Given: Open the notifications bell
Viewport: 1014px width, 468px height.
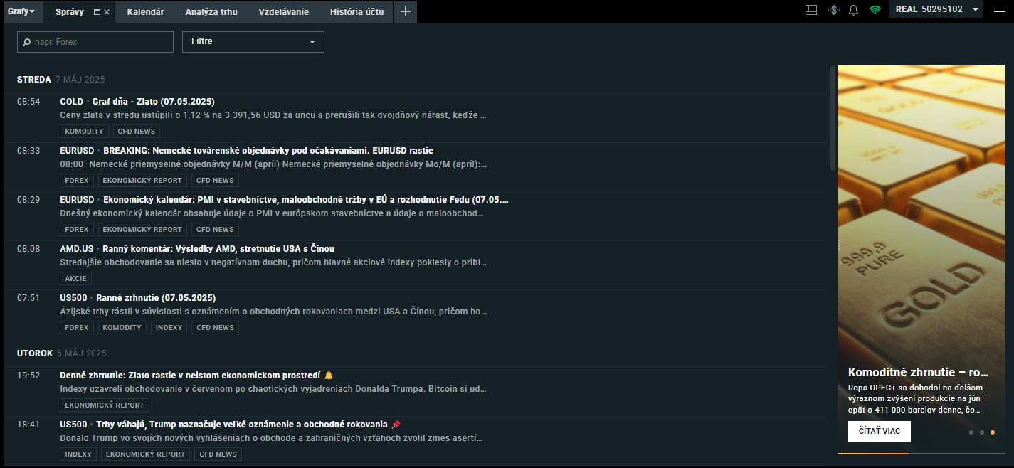Looking at the screenshot, I should coord(854,10).
